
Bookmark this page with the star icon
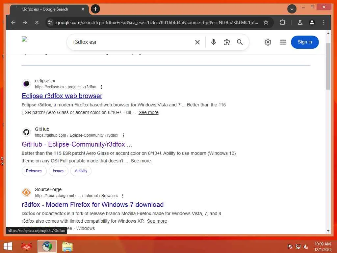point(266,22)
